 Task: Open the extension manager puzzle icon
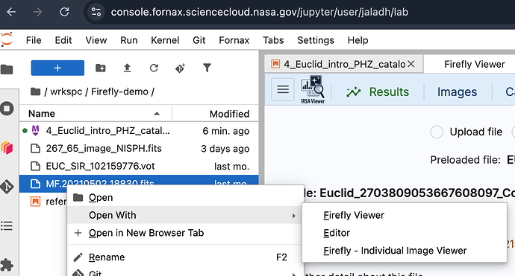click(7, 265)
